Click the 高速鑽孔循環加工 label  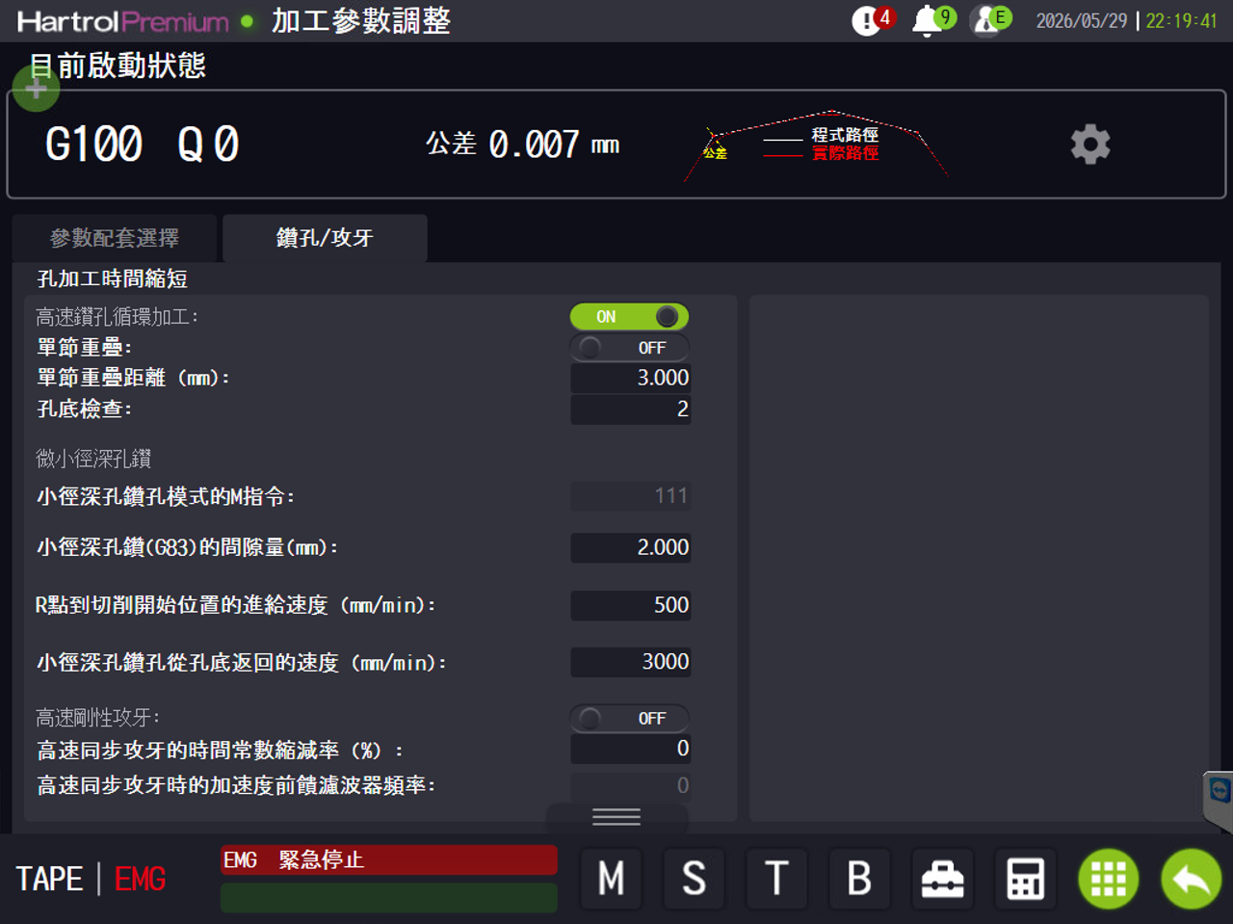(x=117, y=317)
